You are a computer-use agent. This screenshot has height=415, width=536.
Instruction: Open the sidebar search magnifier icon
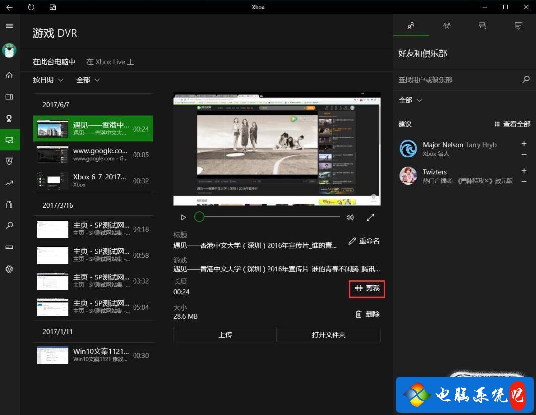[x=9, y=225]
